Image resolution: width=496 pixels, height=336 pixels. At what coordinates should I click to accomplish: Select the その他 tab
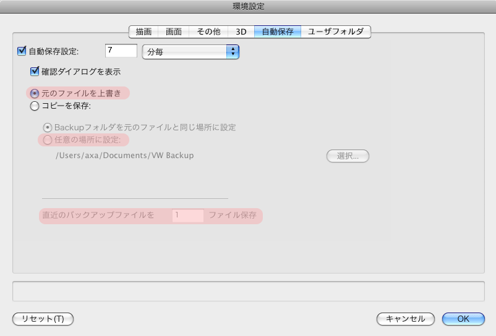(x=208, y=31)
